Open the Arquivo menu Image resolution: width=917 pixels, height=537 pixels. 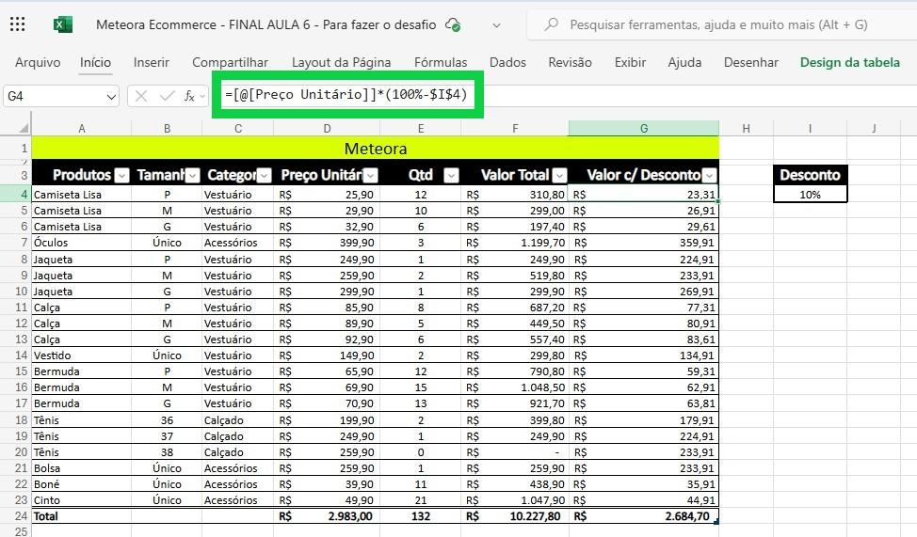(38, 62)
